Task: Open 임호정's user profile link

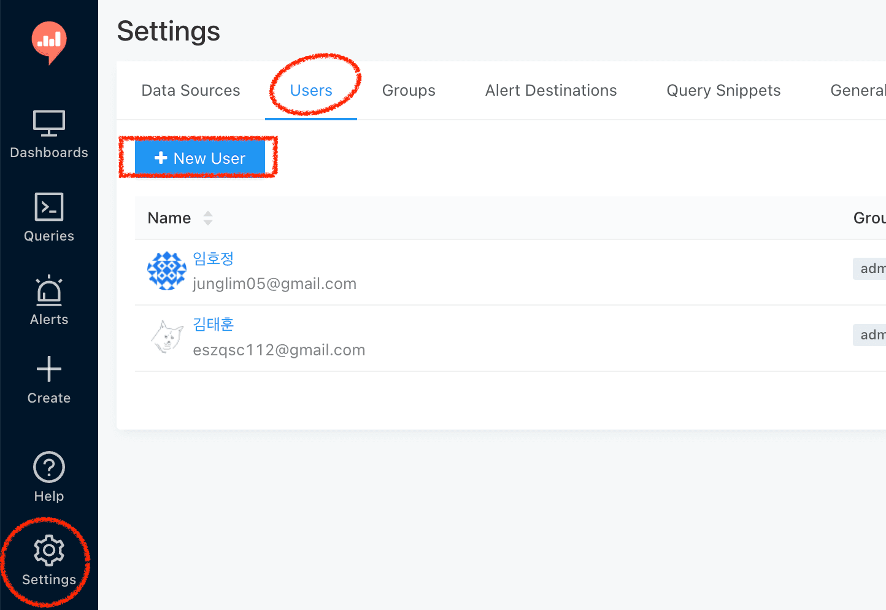Action: pos(213,258)
